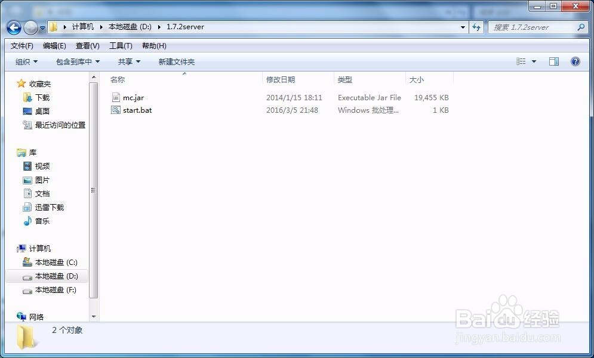Click the 2016/3/5 21:48 date cell
Image resolution: width=594 pixels, height=358 pixels.
[292, 110]
